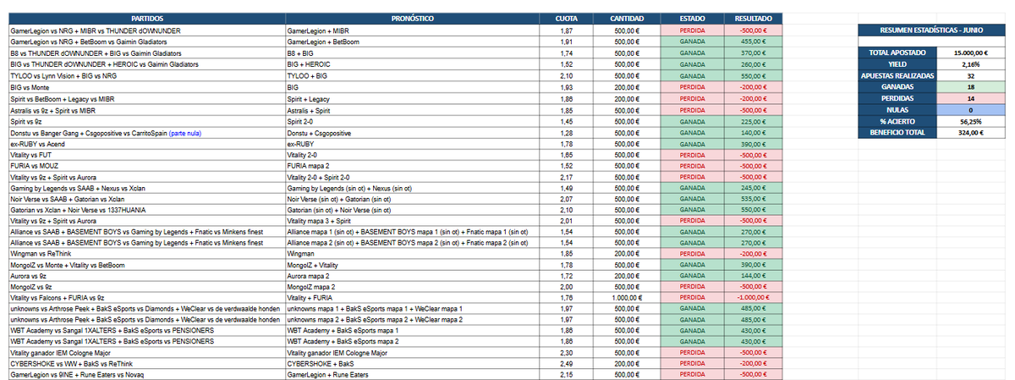The width and height of the screenshot is (1015, 380).
Task: Select the 'MongolZ vs 9z' match cell
Action: pos(147,287)
